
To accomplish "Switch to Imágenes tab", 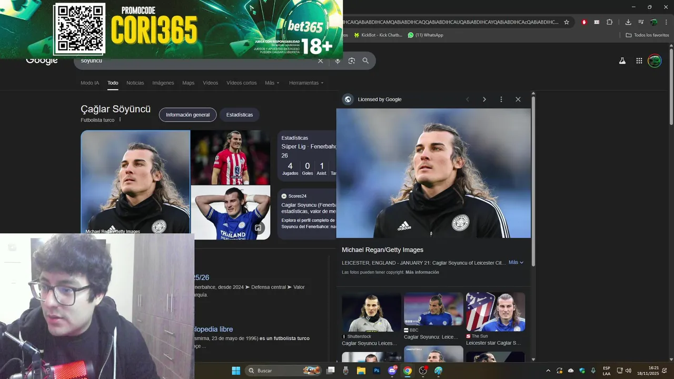I will [x=163, y=83].
